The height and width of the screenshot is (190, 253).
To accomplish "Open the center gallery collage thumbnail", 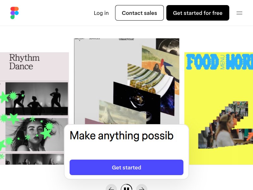I will tap(127, 81).
